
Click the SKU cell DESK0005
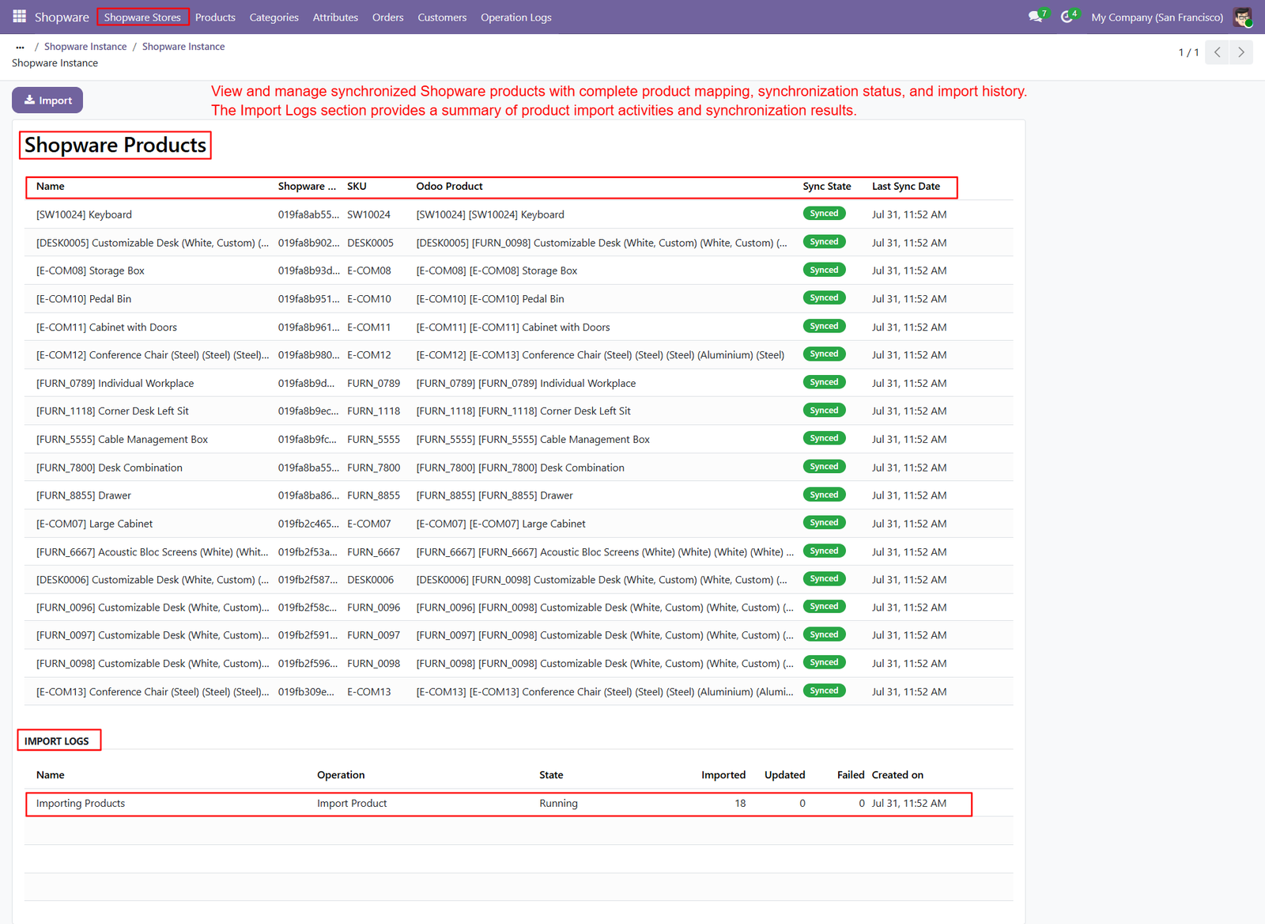[370, 243]
